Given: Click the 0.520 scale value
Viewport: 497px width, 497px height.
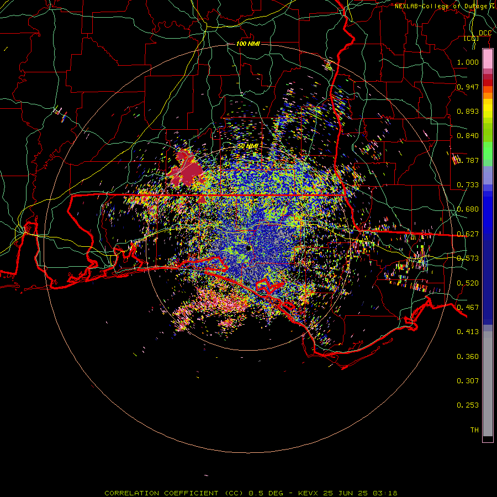Looking at the screenshot, I should 468,283.
